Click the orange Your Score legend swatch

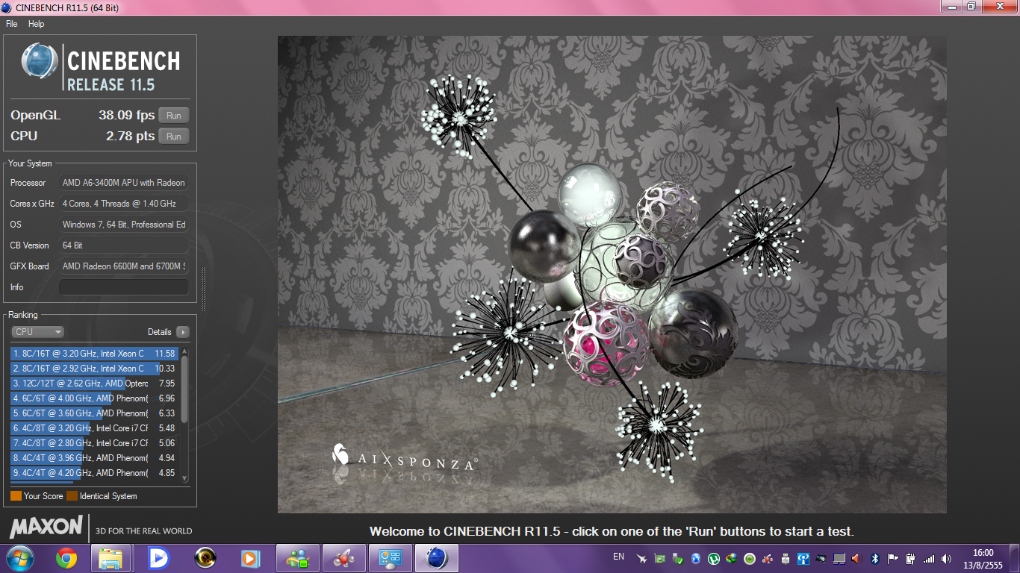point(16,496)
